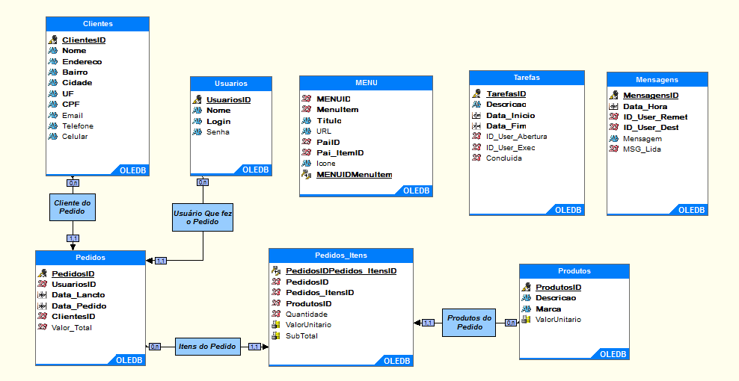Select the 'Cliente do Pedido' relationship box

point(73,207)
